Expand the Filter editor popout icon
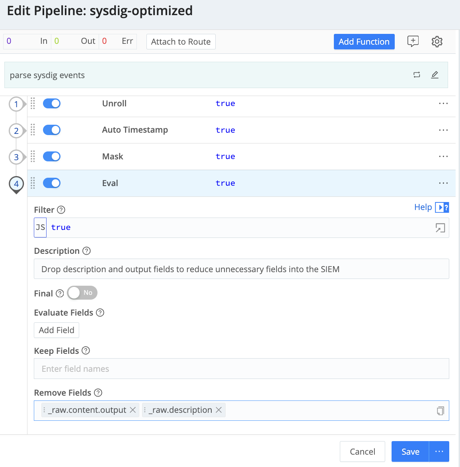460x467 pixels. [440, 228]
